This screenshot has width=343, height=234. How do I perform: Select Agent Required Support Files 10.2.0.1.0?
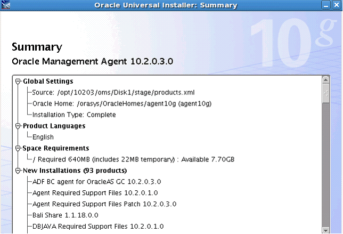pyautogui.click(x=95, y=193)
